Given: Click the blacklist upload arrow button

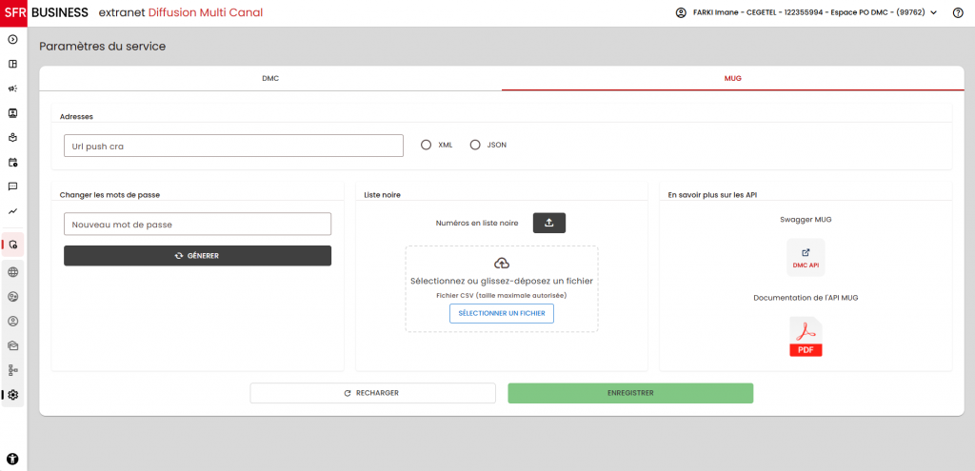Looking at the screenshot, I should point(549,223).
